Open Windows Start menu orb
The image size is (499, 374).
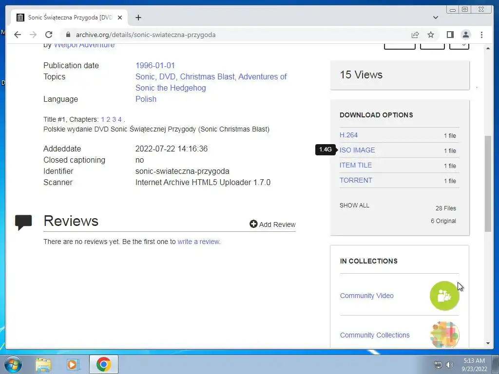[x=13, y=364]
